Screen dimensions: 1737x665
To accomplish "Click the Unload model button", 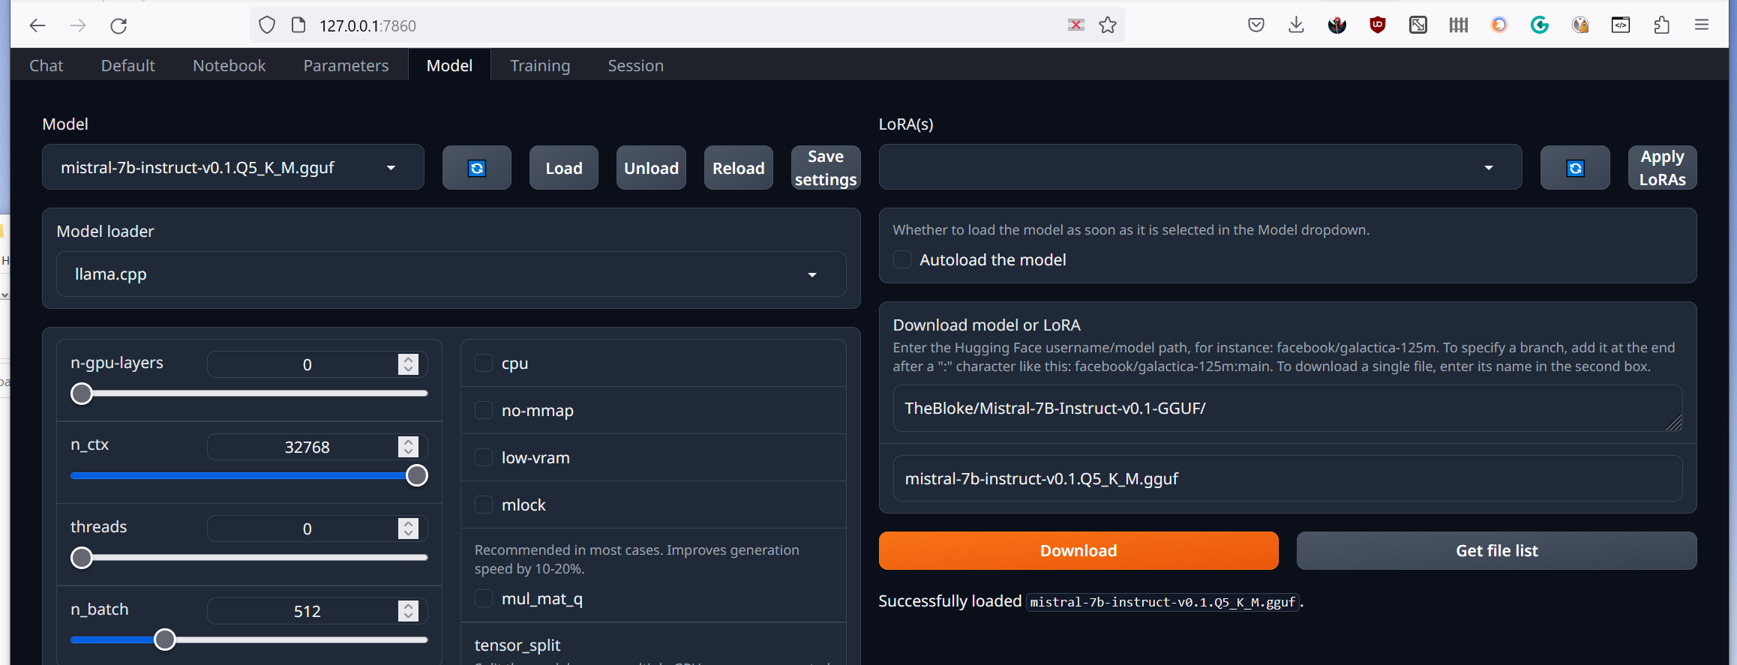I will point(652,168).
